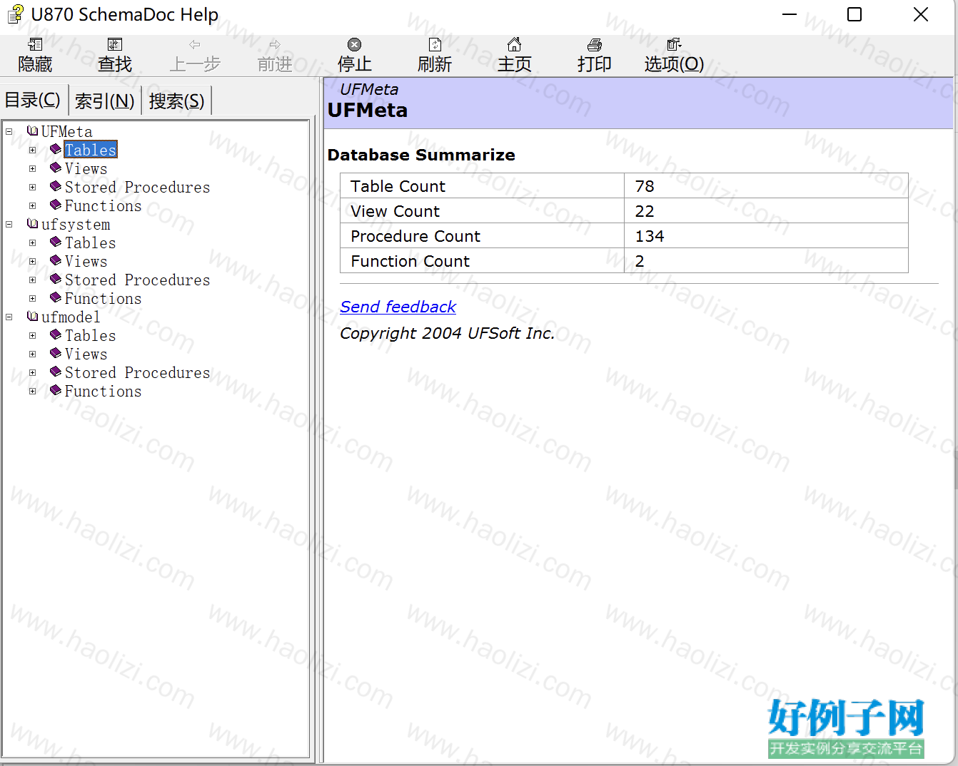Go to 主页 (Home) page
This screenshot has height=766, width=958.
coord(515,56)
